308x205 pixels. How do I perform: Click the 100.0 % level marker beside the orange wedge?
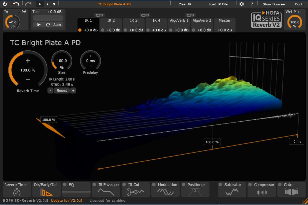coord(49,120)
